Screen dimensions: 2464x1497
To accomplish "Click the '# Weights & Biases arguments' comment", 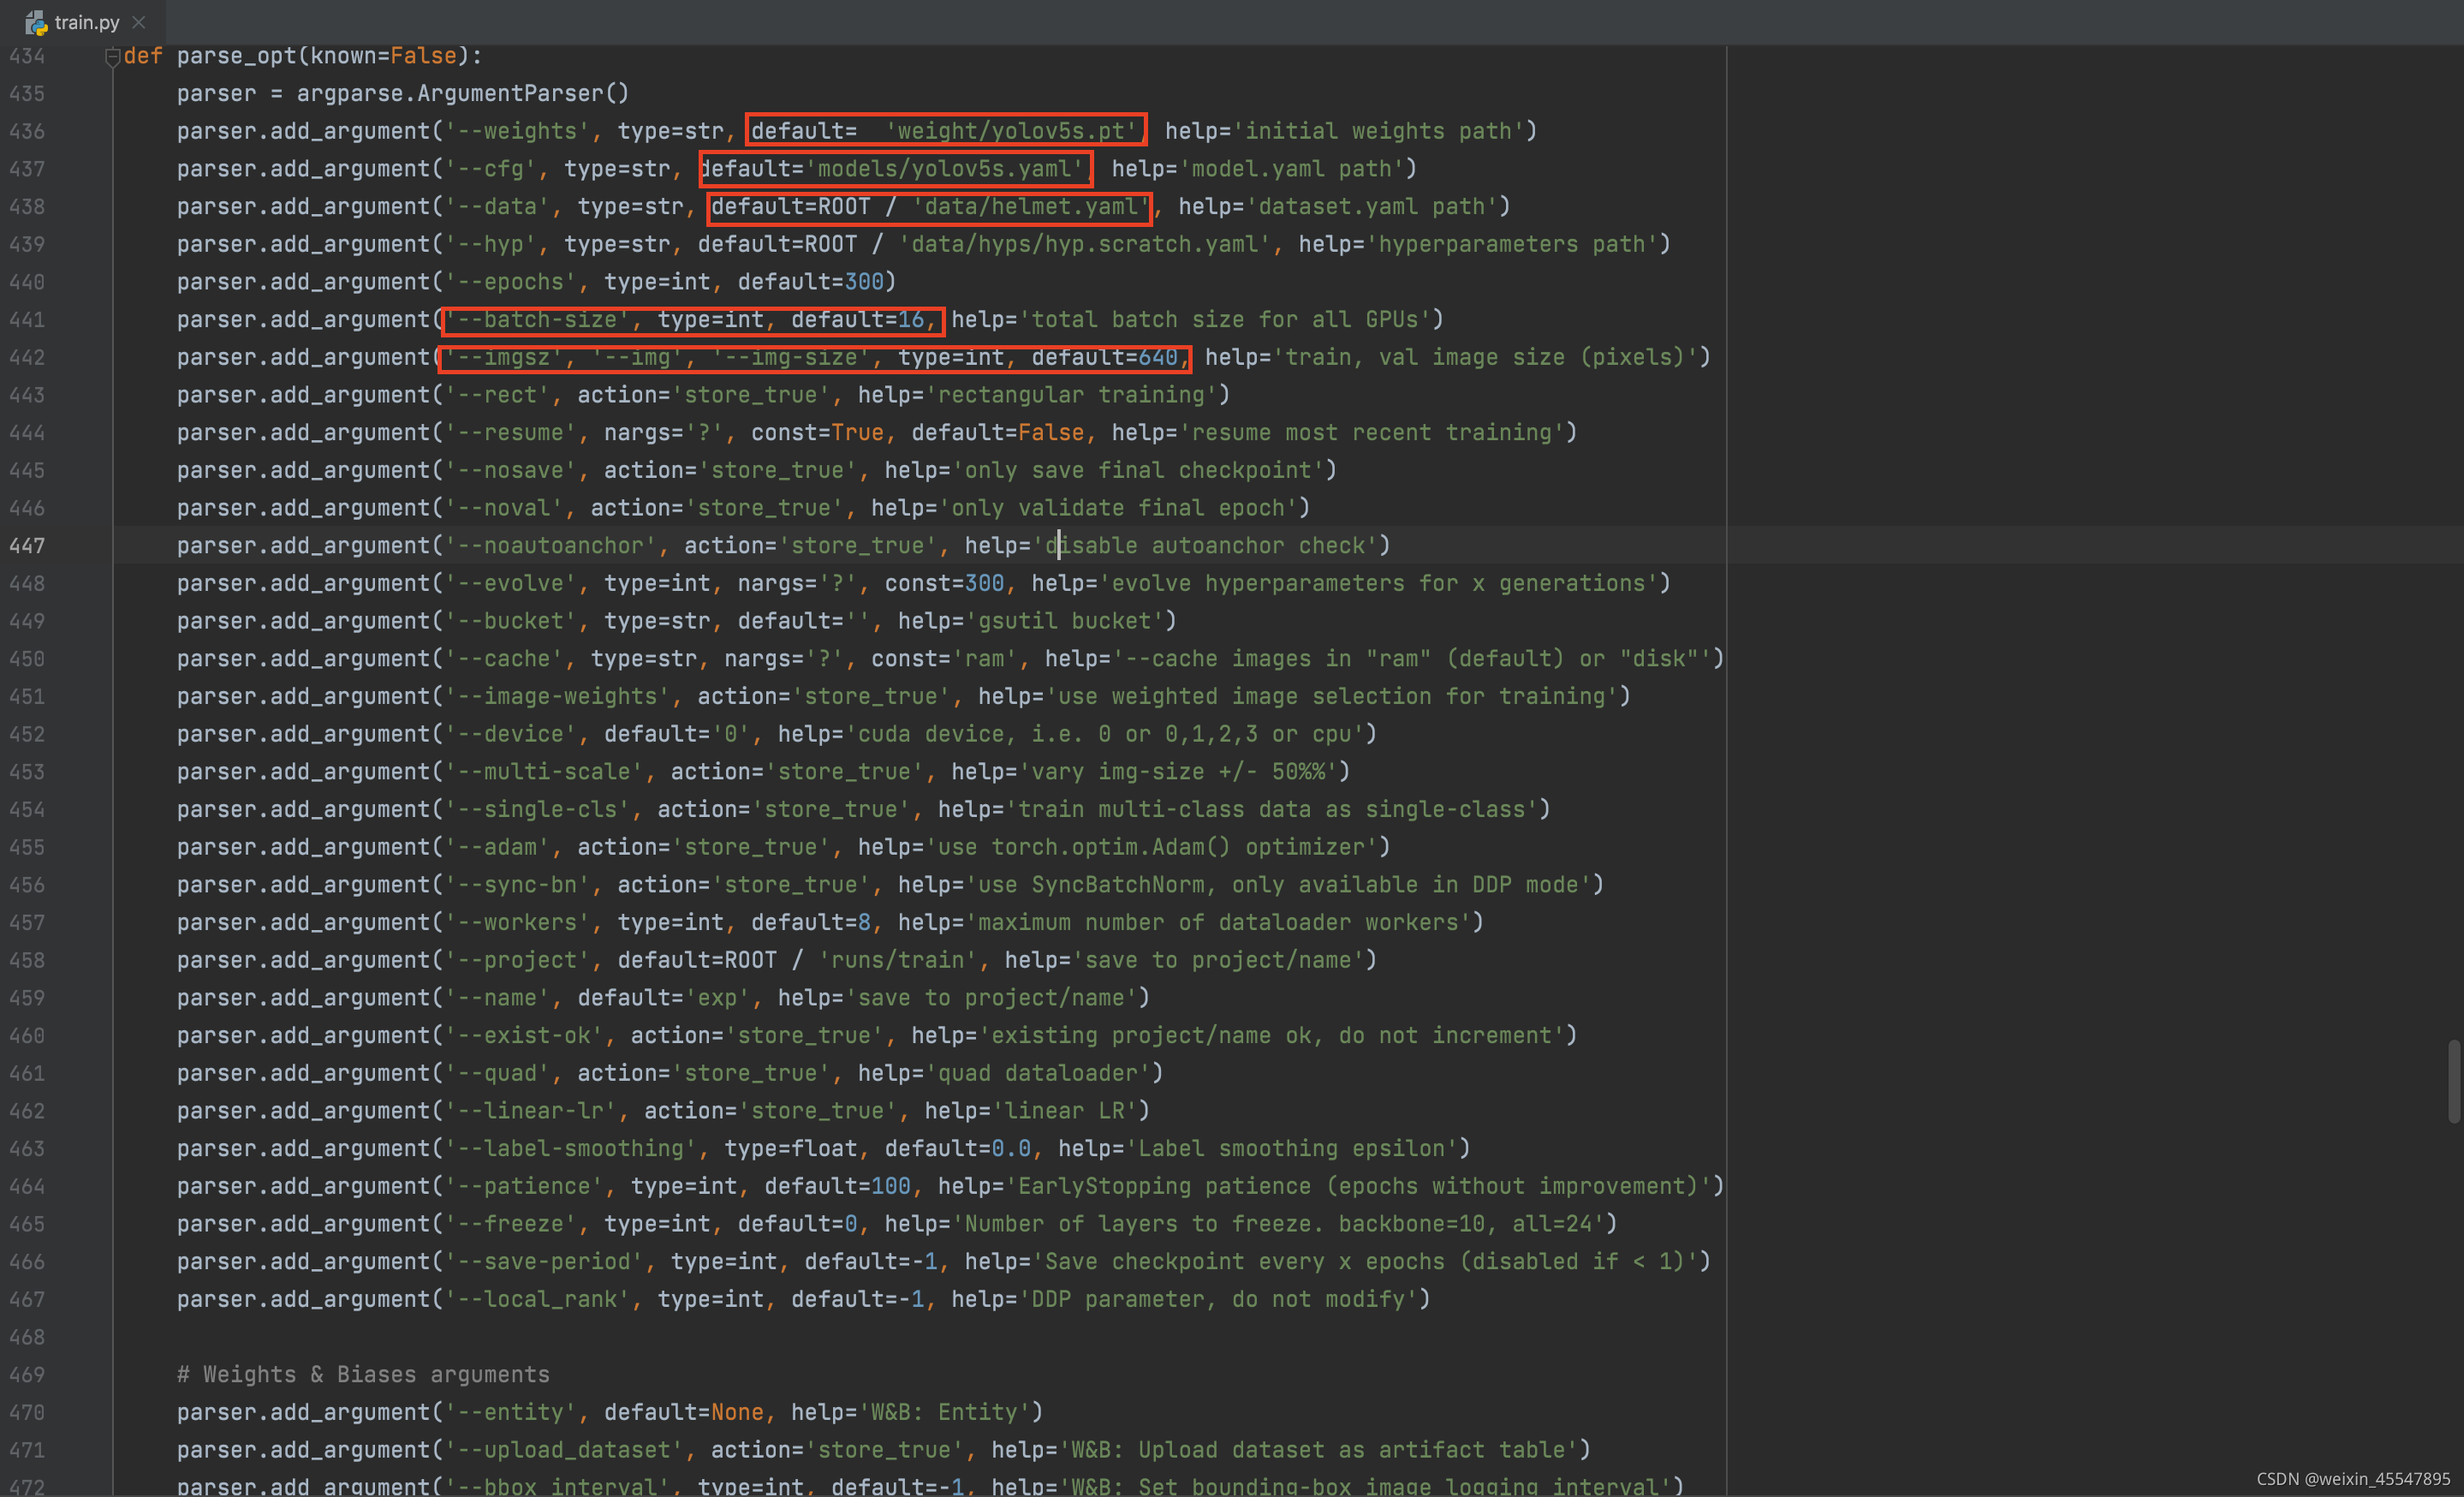I will [x=364, y=1375].
